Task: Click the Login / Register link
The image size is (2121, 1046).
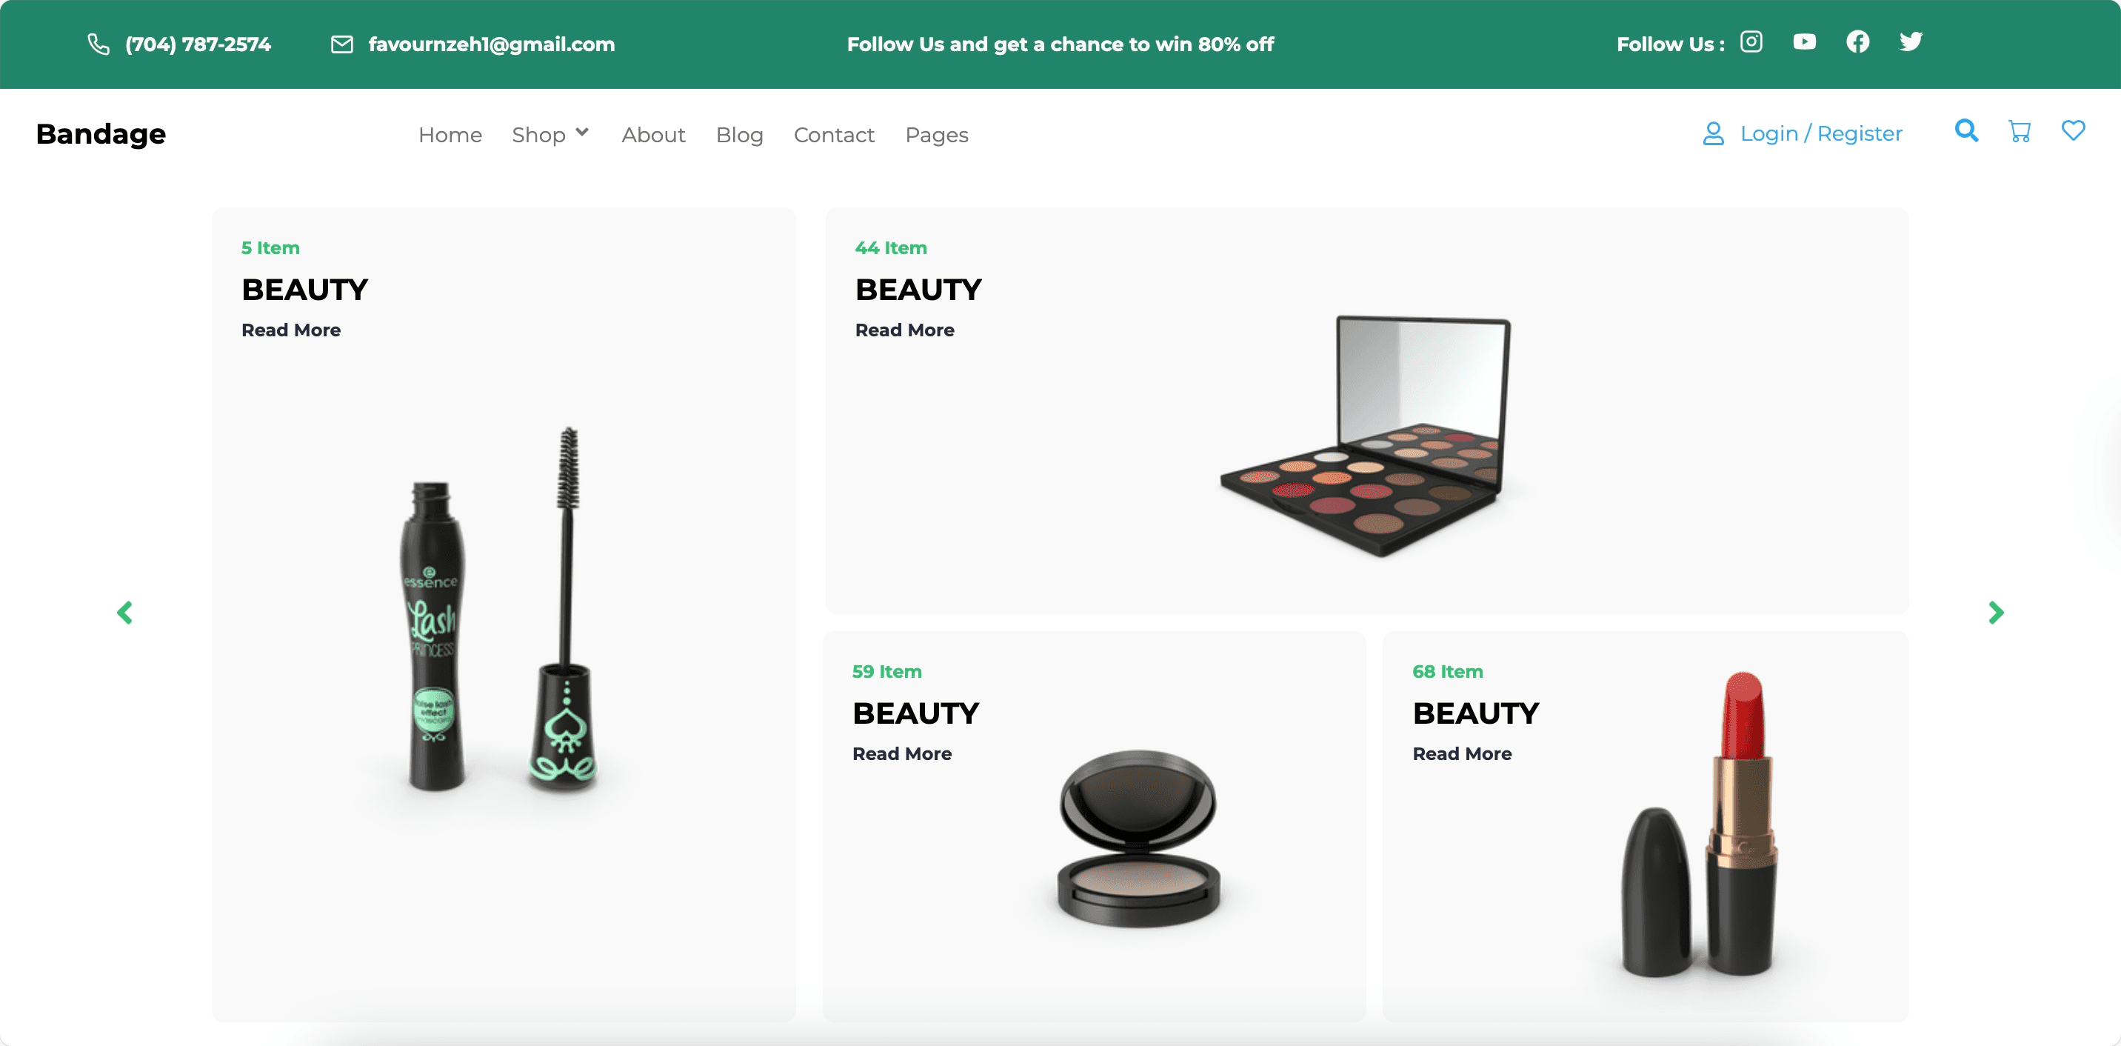Action: [1820, 133]
